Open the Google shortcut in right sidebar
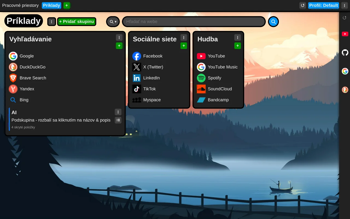Image resolution: width=350 pixels, height=219 pixels. (345, 71)
